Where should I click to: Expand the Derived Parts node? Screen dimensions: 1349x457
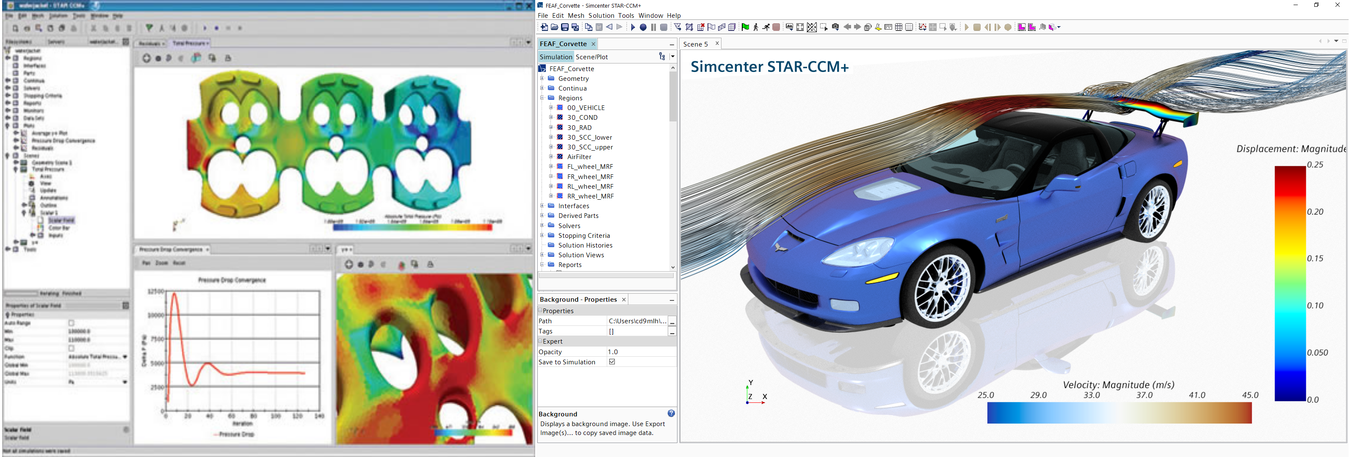542,215
